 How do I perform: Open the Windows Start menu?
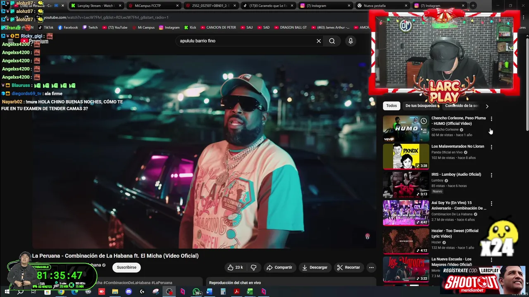(x=7, y=292)
